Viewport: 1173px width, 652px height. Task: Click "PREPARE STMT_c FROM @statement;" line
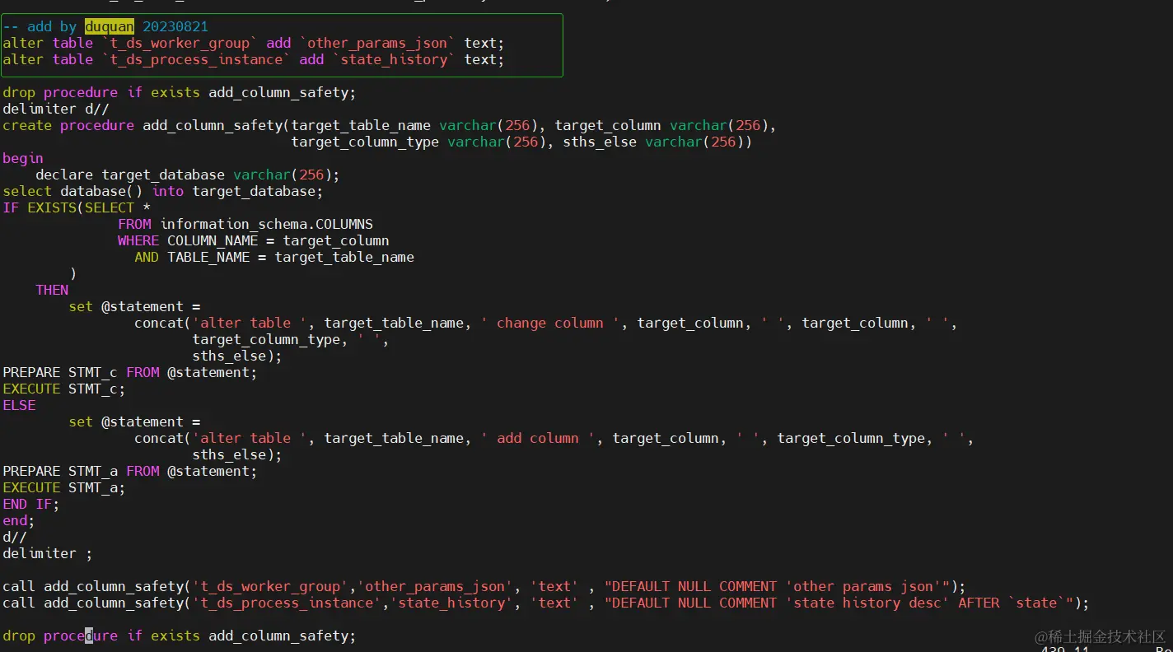click(130, 372)
